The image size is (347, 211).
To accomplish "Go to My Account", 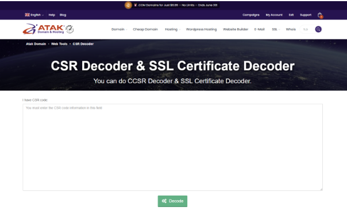I will [x=274, y=15].
